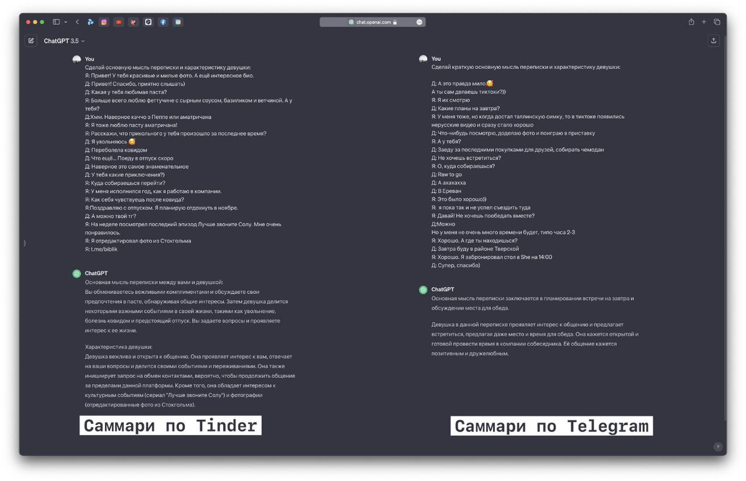Click the line 'Д: В Ереван'

(x=446, y=191)
